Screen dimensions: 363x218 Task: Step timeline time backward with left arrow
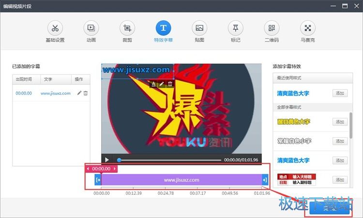88,169
